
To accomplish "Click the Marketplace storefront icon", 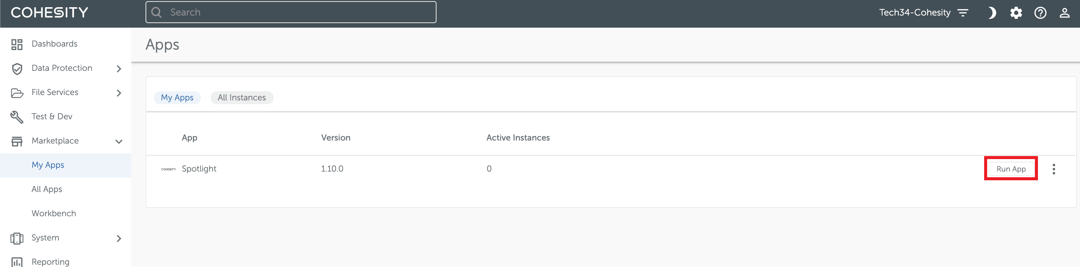I will [x=17, y=141].
